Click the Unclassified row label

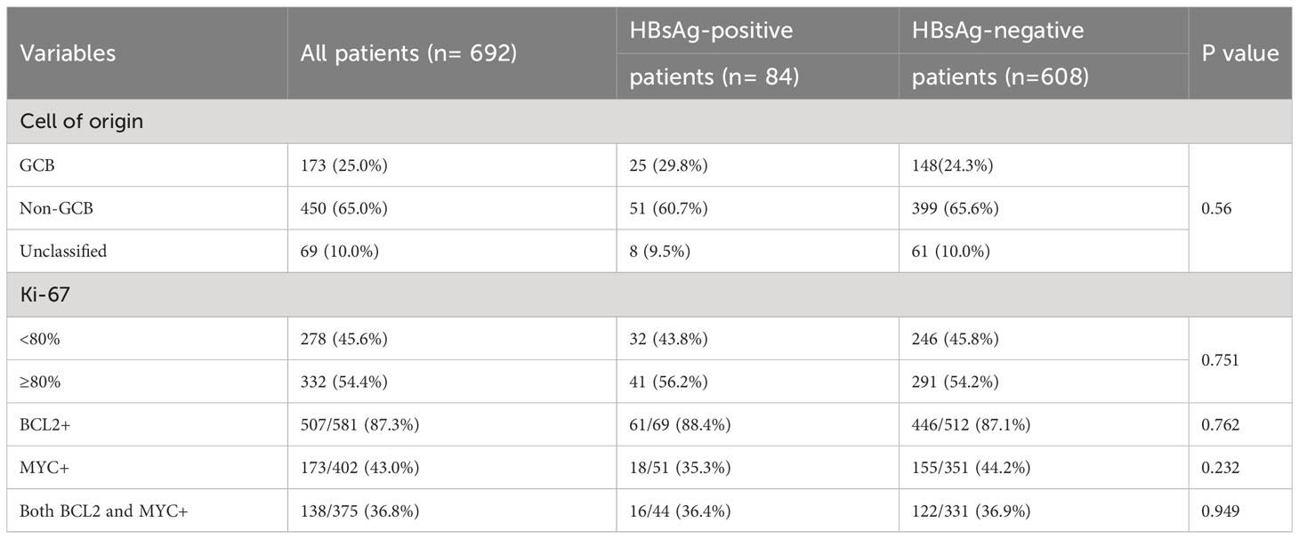[63, 251]
